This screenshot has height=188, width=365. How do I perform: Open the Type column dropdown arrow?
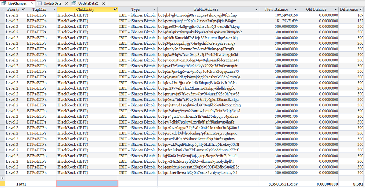[155, 9]
